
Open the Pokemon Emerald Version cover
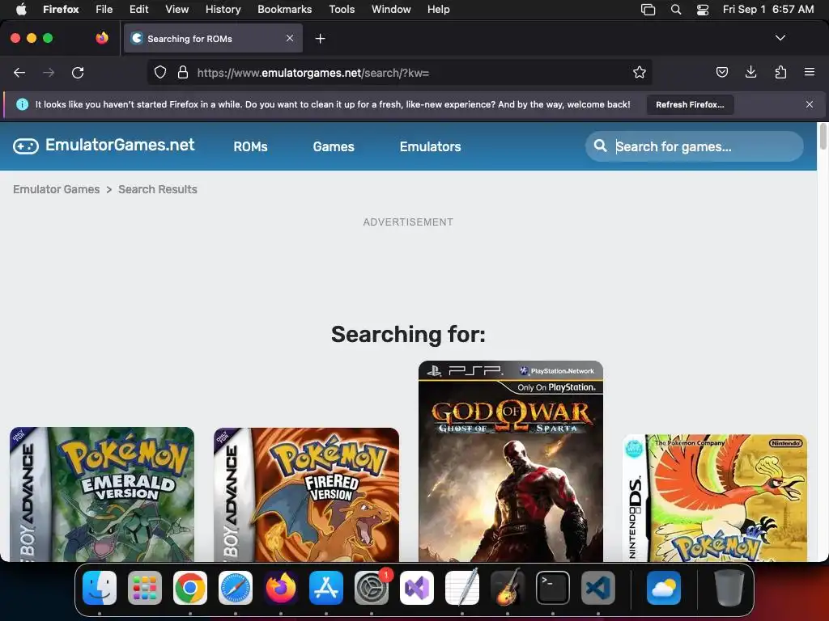[x=102, y=494]
